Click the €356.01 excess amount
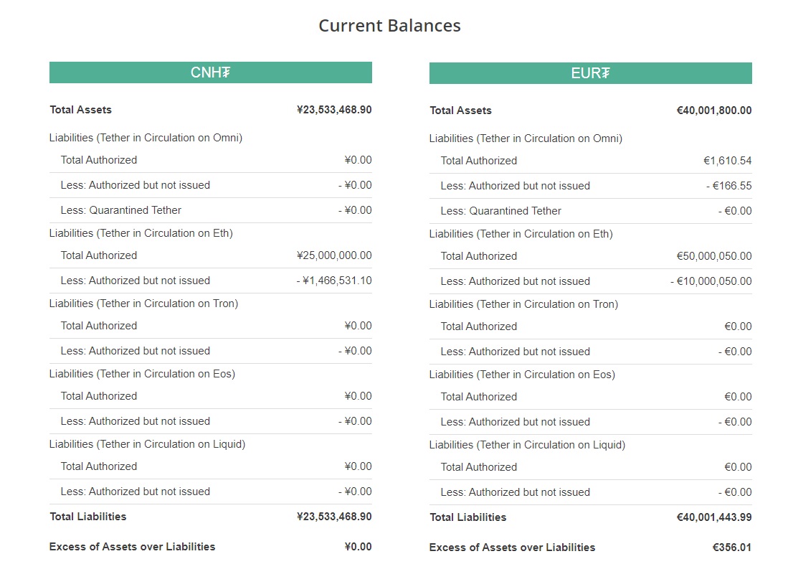This screenshot has height=564, width=793. (x=732, y=547)
